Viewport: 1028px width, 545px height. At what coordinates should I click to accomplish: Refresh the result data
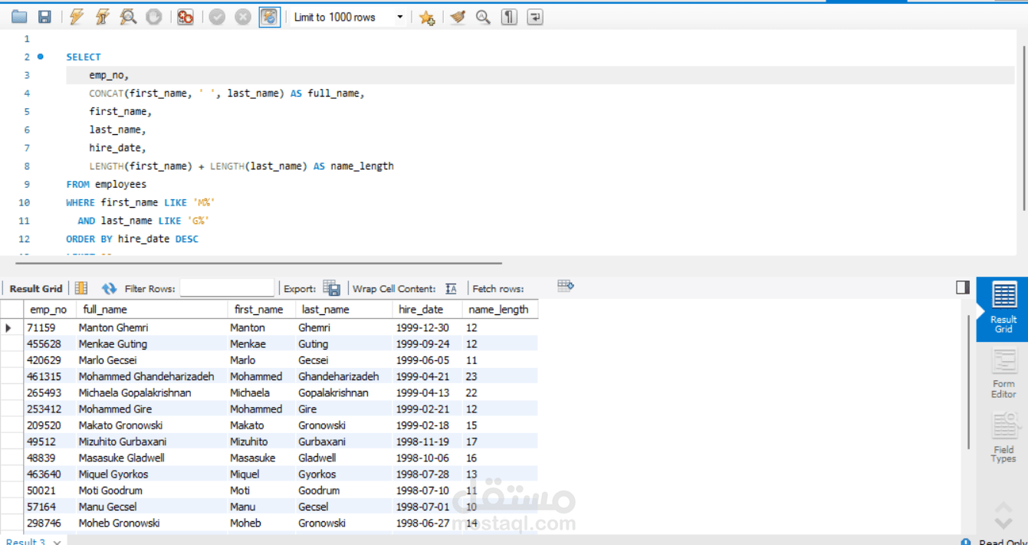pyautogui.click(x=109, y=288)
